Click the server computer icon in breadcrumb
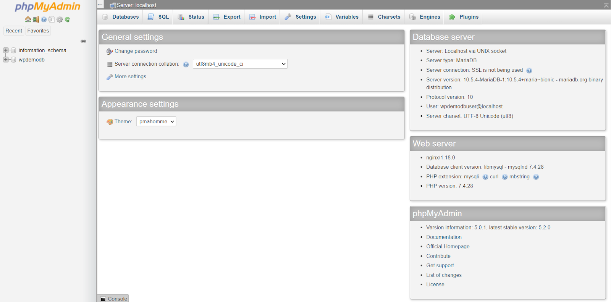This screenshot has width=611, height=302. 113,5
